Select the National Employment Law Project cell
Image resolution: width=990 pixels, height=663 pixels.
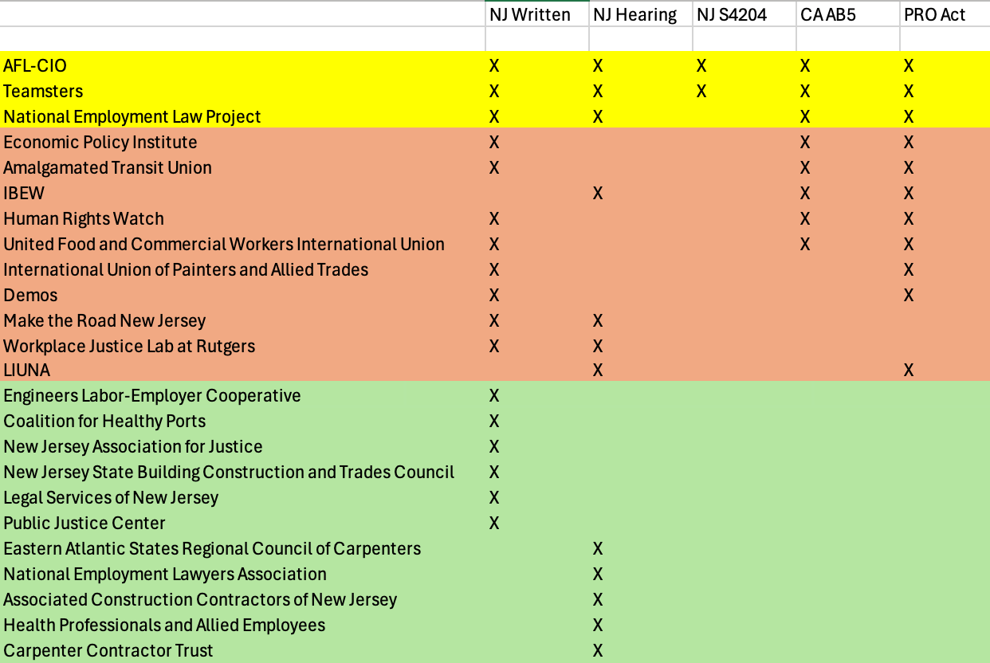click(242, 116)
